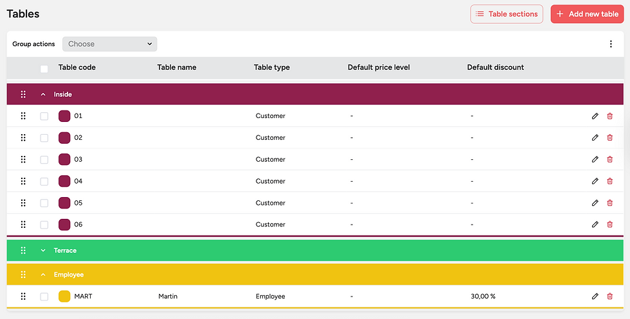Select the MART table checkbox
Viewport: 630px width, 319px height.
(44, 297)
